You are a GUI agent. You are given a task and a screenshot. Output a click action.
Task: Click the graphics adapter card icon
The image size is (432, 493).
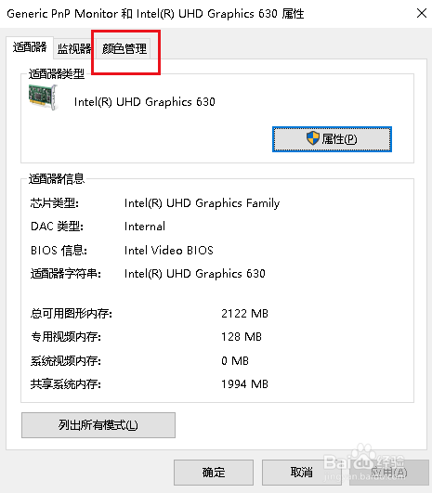[x=43, y=97]
